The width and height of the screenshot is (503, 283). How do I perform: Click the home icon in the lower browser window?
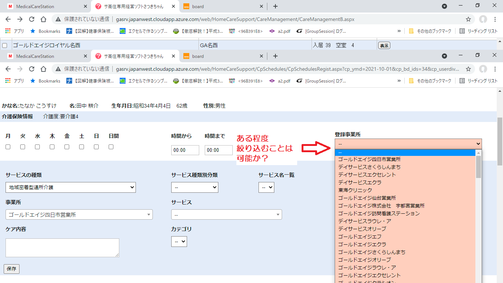[43, 69]
